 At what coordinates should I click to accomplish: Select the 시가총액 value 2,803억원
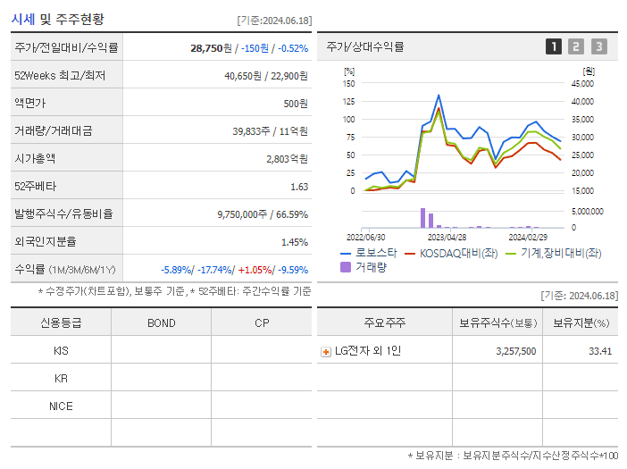(287, 159)
